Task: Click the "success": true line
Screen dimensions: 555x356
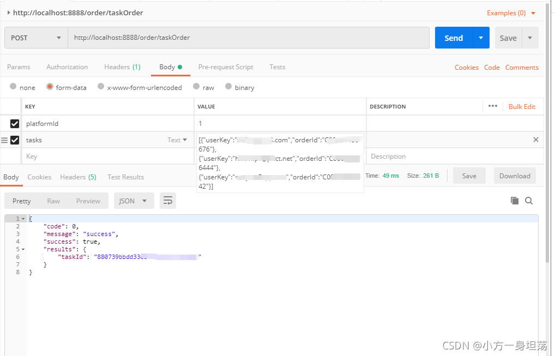Action: tap(72, 242)
